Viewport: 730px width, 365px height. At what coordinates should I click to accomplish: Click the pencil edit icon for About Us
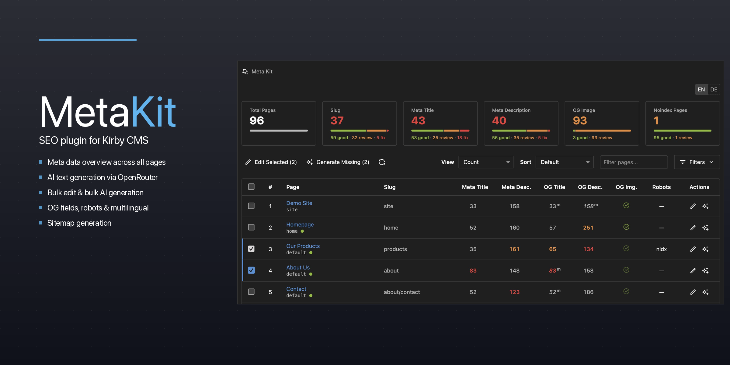[x=693, y=271]
